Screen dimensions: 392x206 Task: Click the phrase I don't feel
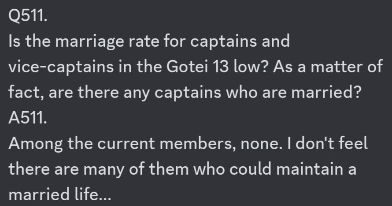click(x=328, y=143)
